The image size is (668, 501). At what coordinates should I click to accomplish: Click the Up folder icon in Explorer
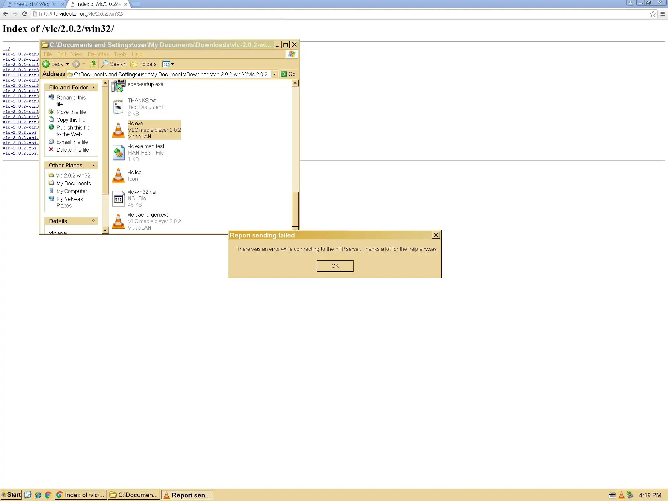coord(93,64)
